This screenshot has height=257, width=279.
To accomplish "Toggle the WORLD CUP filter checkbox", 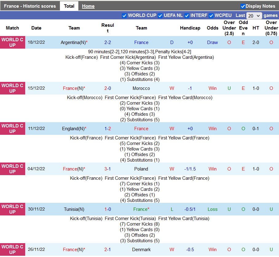I will 124,16.
